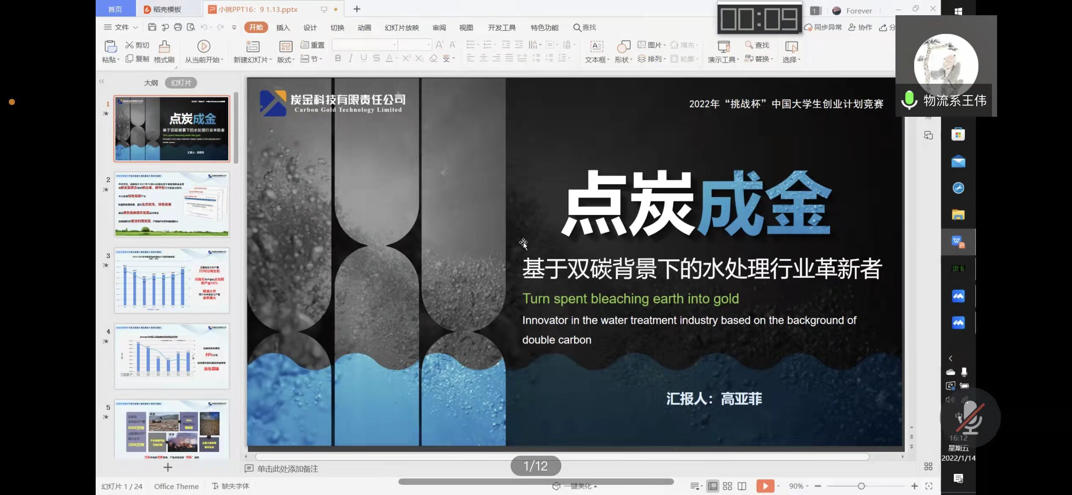Switch to Slide Sorter grid view in status bar
The height and width of the screenshot is (495, 1072).
[x=727, y=486]
